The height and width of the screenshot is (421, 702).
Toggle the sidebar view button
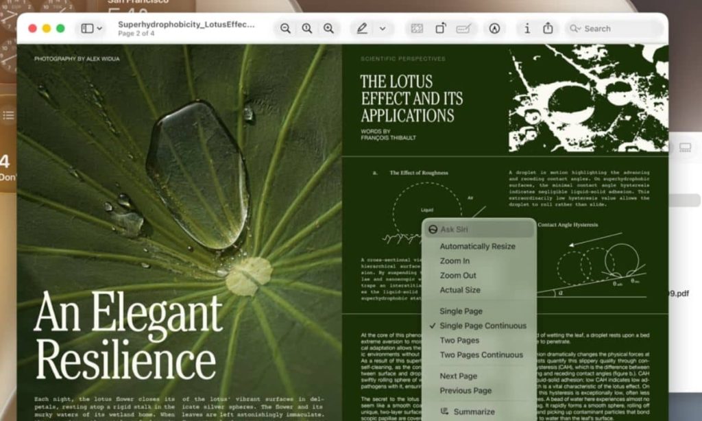pyautogui.click(x=87, y=28)
